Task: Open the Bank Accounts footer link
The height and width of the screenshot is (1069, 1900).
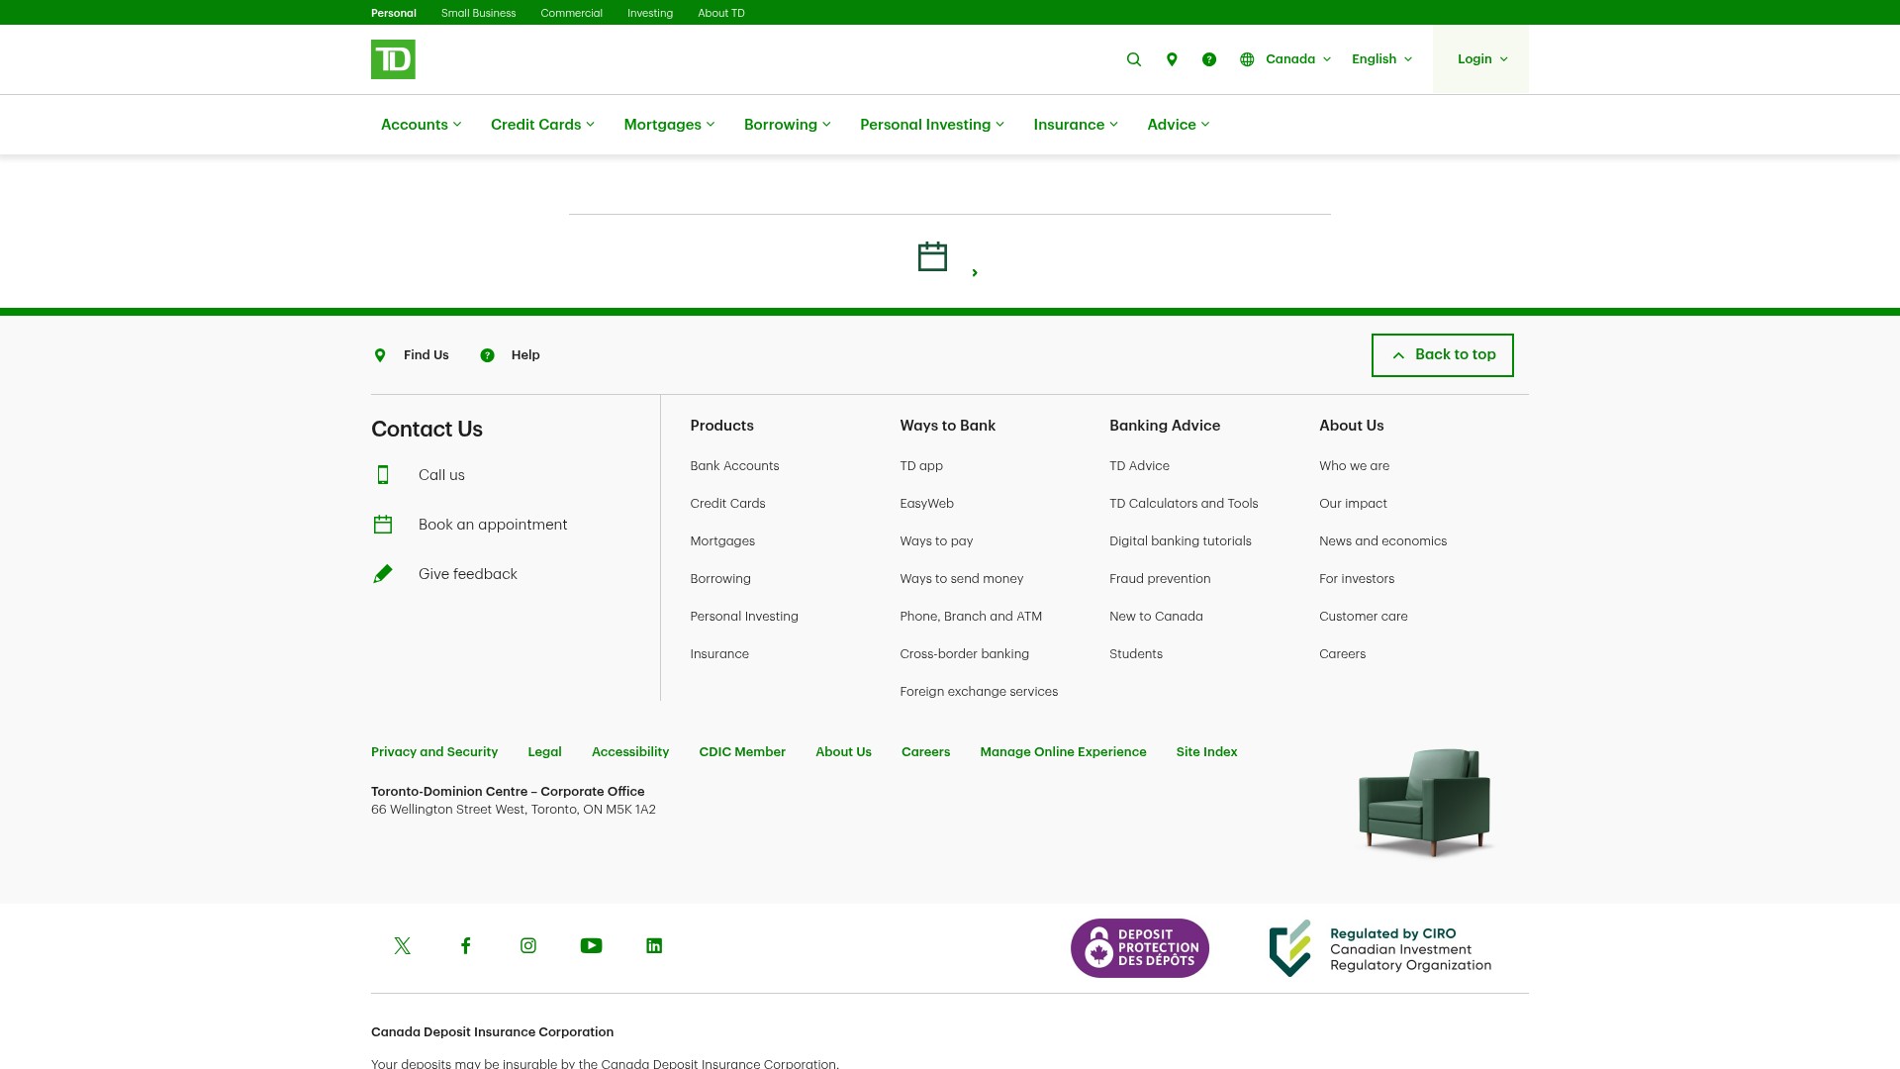Action: click(734, 466)
